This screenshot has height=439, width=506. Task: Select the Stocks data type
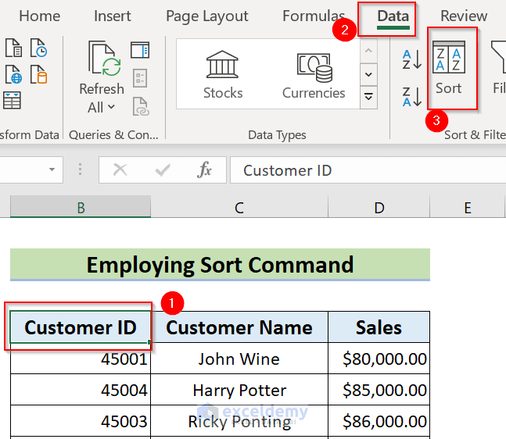click(x=223, y=76)
